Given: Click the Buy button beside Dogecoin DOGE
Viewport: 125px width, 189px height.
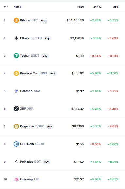Looking at the screenshot, I should click(50, 126).
